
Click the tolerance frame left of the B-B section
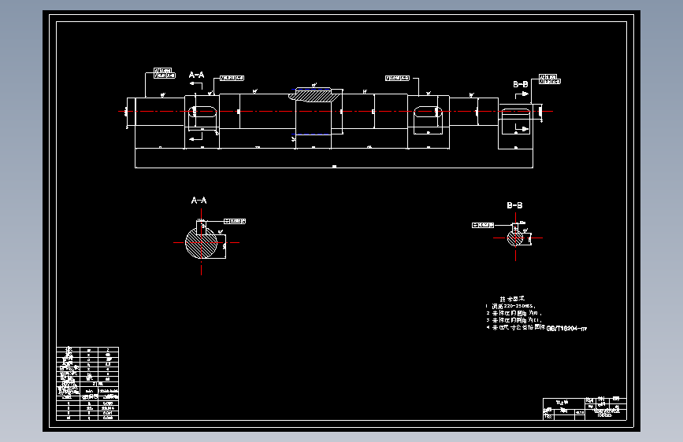click(483, 226)
